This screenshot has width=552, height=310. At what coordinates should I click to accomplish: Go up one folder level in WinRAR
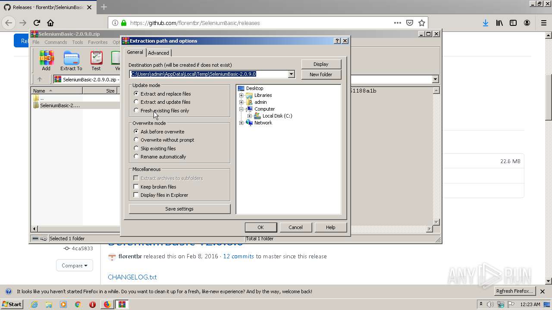click(x=40, y=79)
